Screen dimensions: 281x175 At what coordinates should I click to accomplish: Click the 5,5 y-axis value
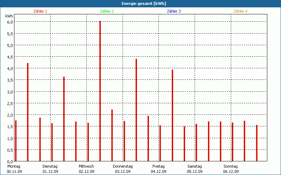coord(10,34)
